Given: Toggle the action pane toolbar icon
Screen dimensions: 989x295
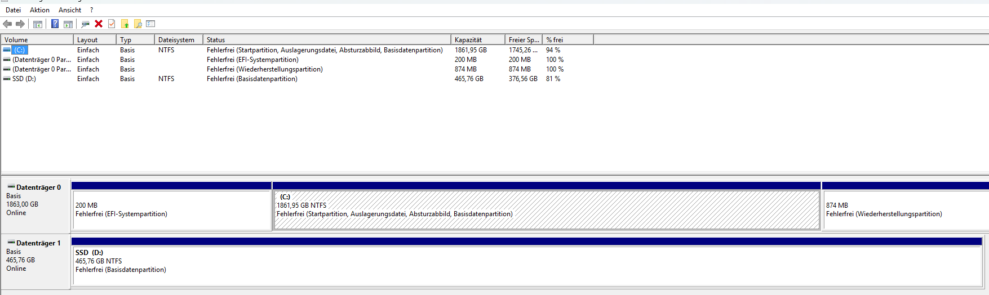Looking at the screenshot, I should [x=68, y=24].
